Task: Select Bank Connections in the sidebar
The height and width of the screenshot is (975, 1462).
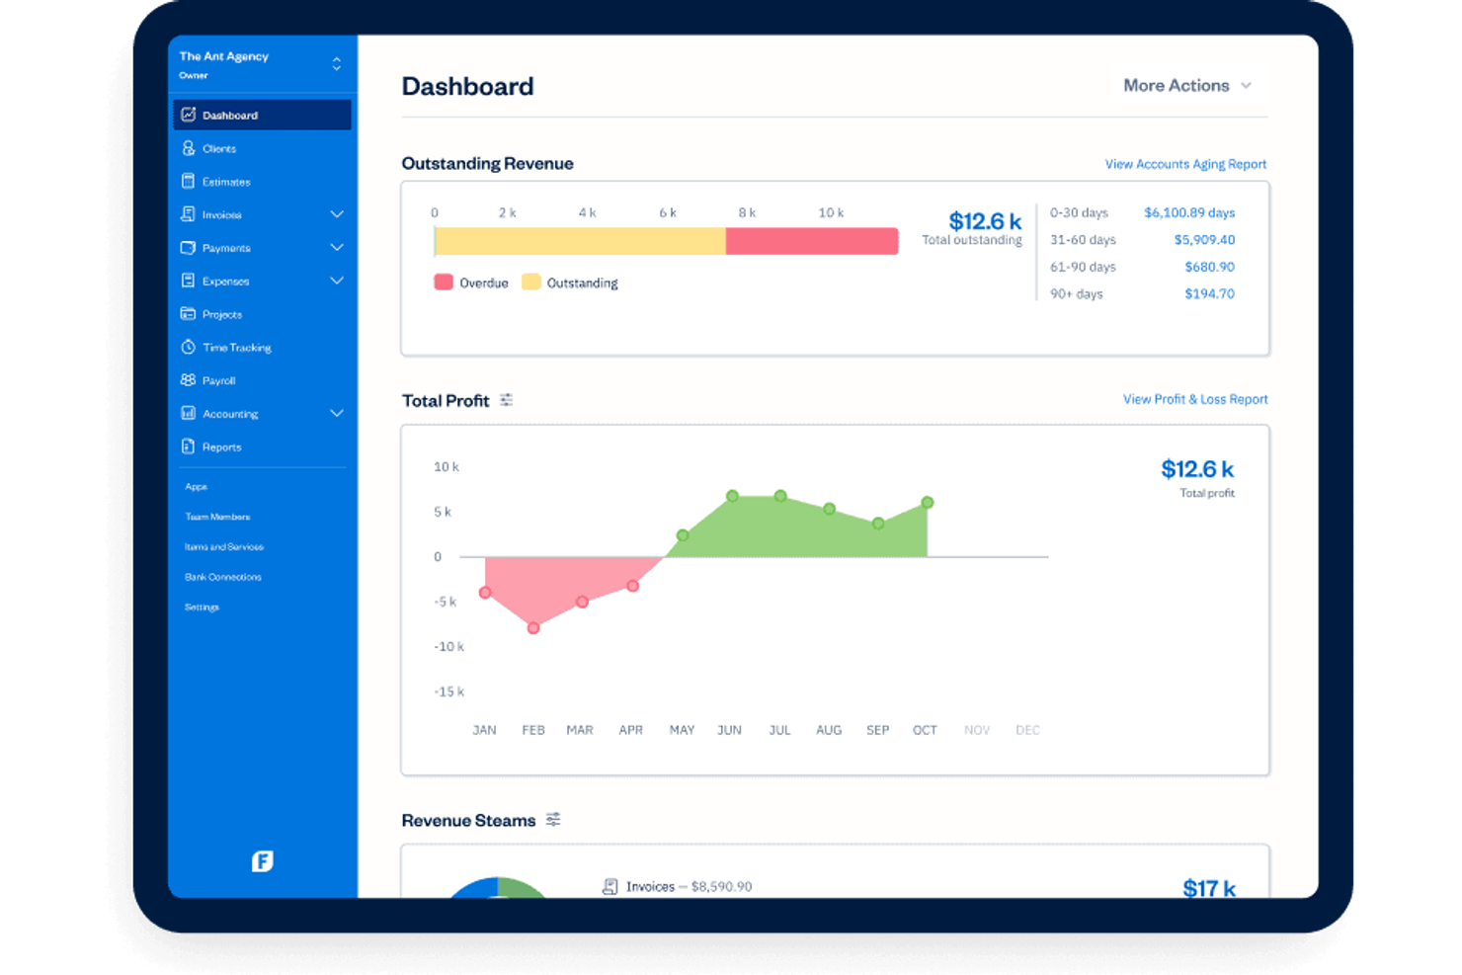Action: pyautogui.click(x=221, y=576)
